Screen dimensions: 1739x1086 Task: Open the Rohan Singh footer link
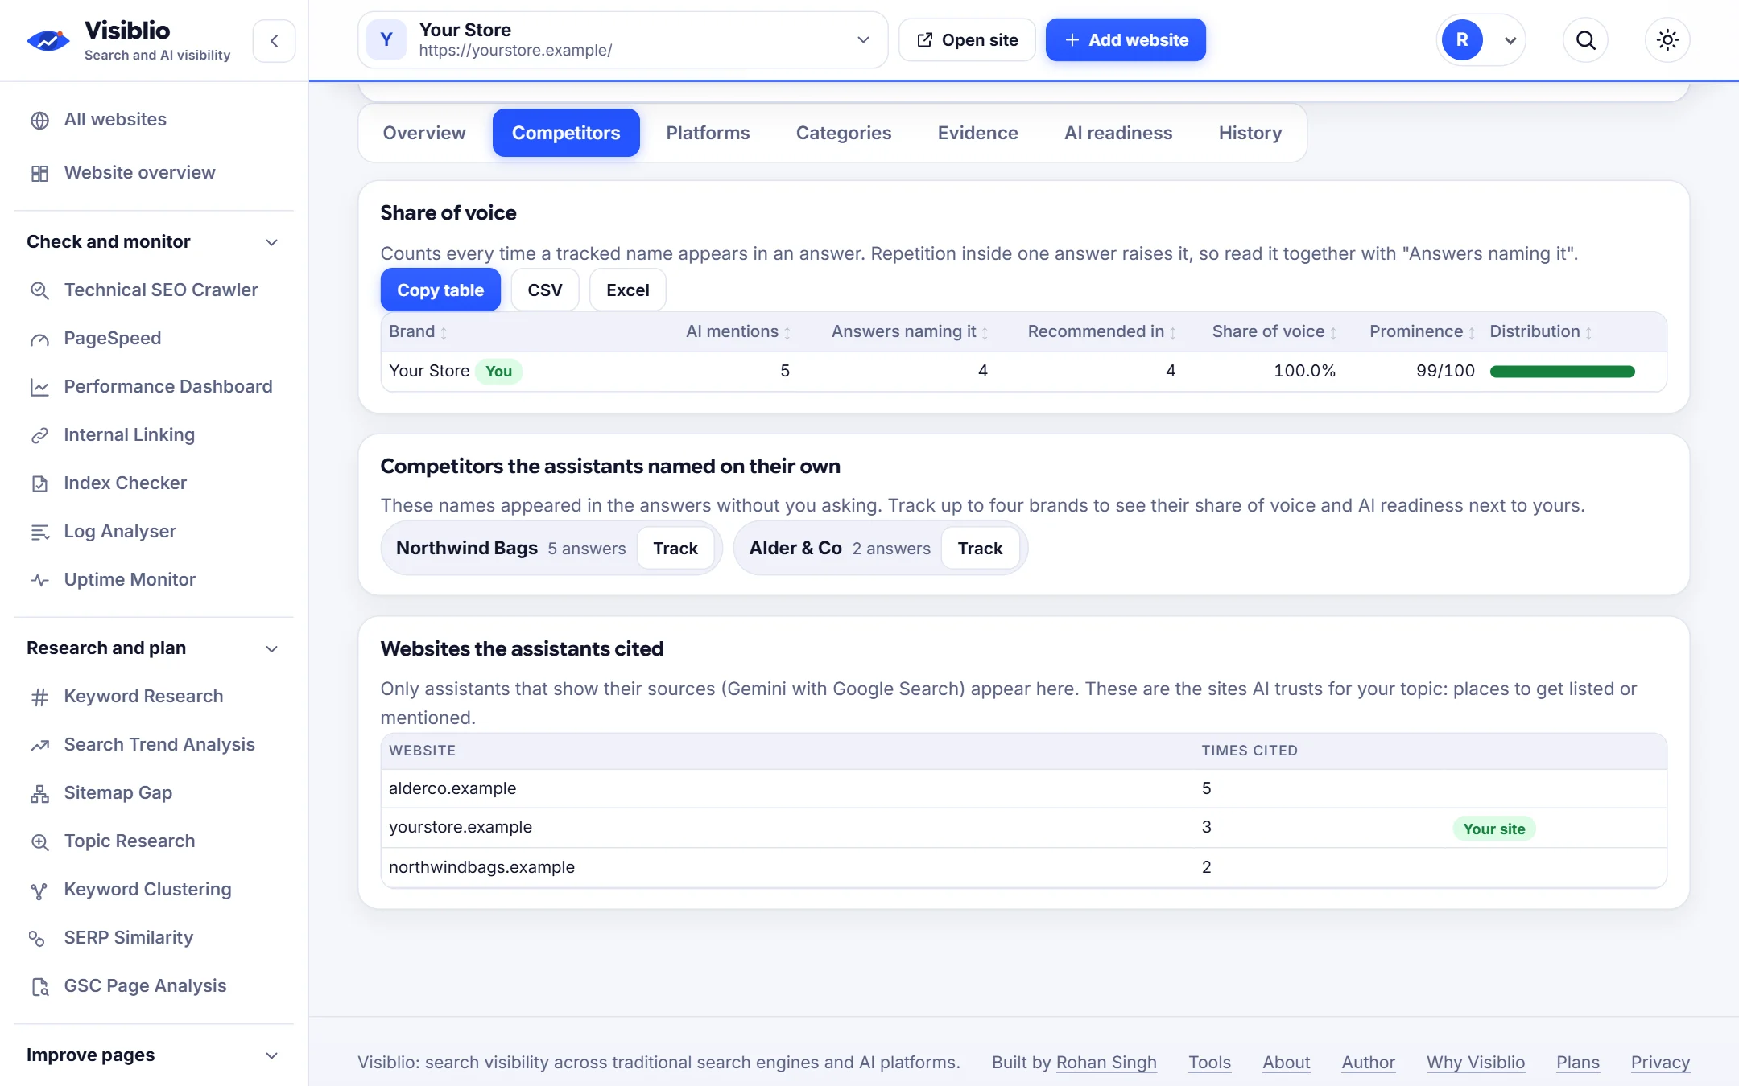[x=1106, y=1063]
